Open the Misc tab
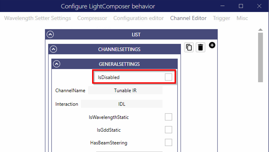269x152 pixels. tap(242, 18)
